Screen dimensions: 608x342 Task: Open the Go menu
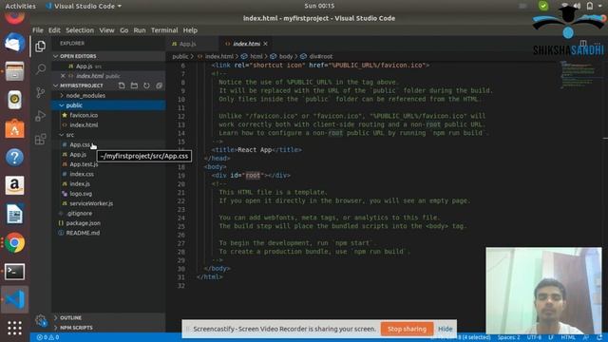[124, 30]
